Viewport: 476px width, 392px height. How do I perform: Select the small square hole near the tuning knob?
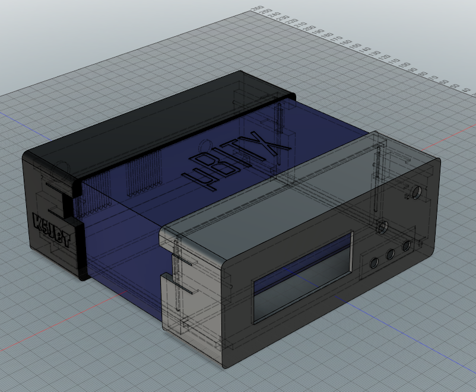pos(407,197)
